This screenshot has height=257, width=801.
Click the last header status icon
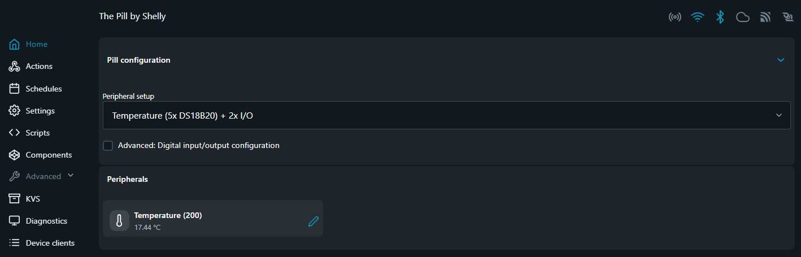click(788, 17)
